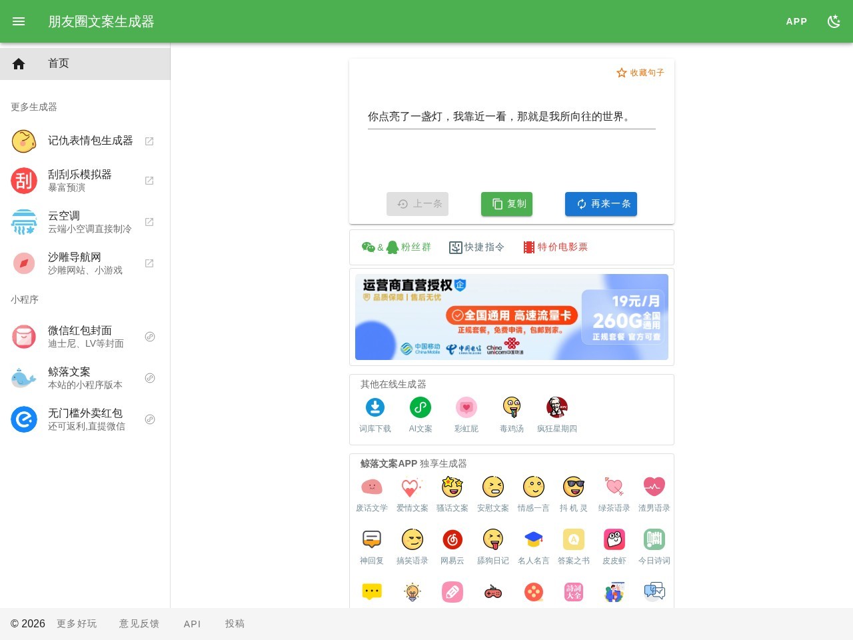Open 废话文学 generator
Viewport: 853px width, 640px height.
[372, 495]
